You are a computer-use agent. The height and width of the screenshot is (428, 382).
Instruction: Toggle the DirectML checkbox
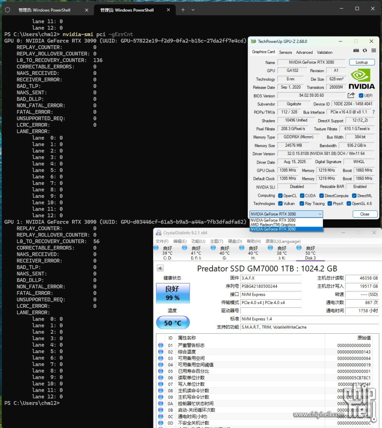click(x=354, y=196)
